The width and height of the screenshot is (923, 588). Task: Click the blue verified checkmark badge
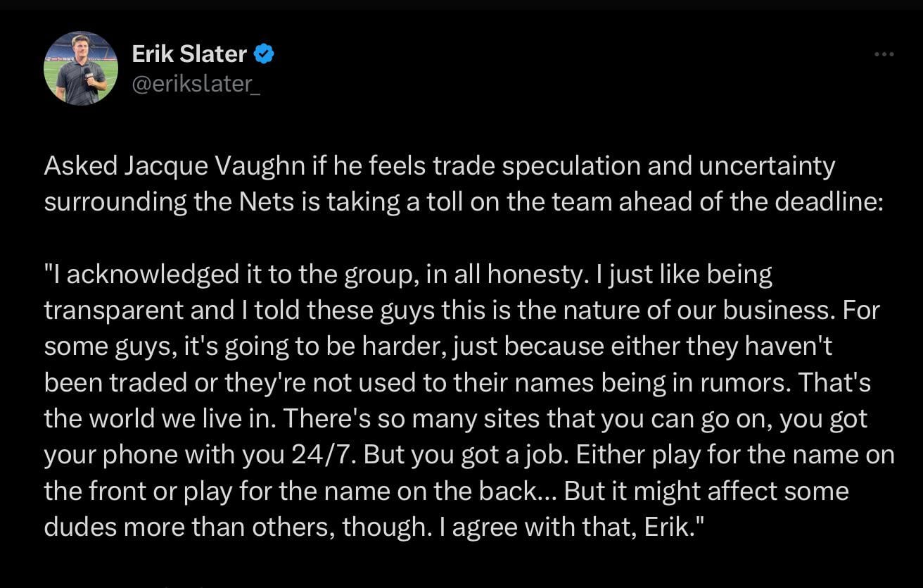263,54
